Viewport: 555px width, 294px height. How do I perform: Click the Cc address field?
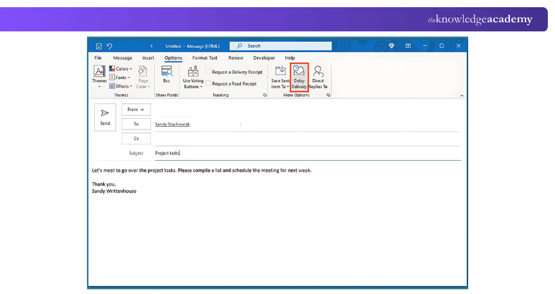point(308,139)
